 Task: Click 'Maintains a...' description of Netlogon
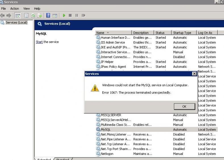[x=143, y=154]
